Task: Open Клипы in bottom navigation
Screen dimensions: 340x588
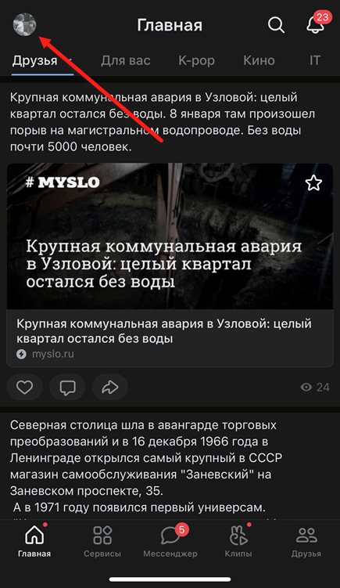Action: point(238,541)
